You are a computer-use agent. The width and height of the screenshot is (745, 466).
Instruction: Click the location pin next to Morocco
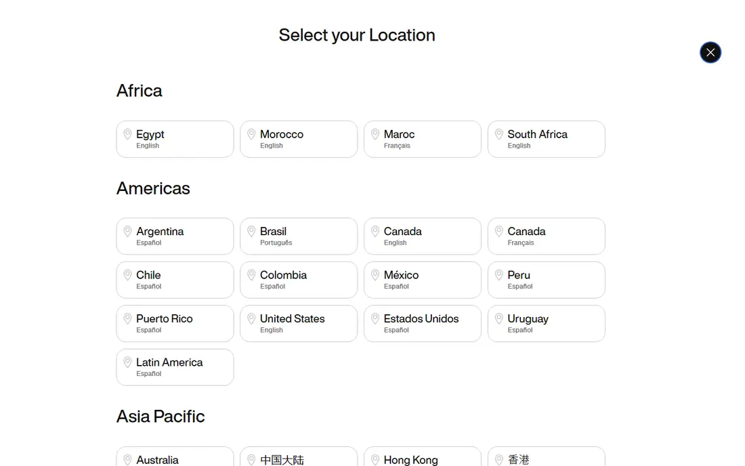point(251,134)
